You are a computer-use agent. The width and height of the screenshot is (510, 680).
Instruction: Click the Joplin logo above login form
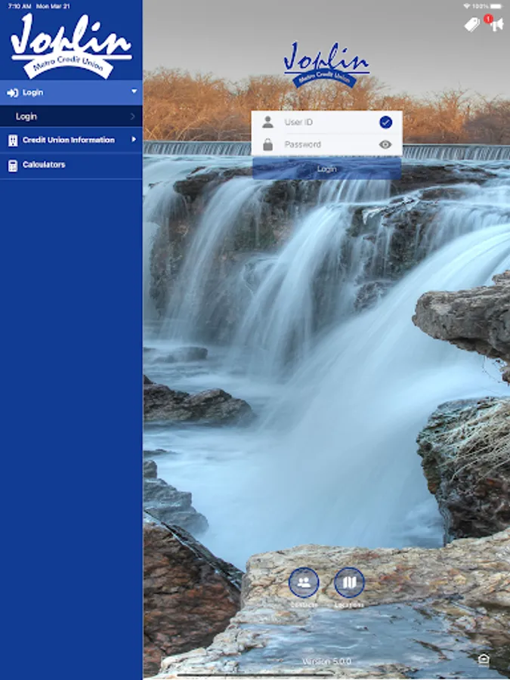[x=326, y=65]
